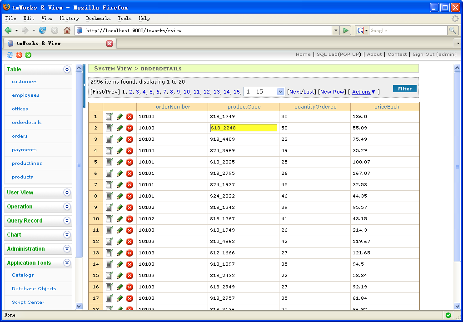The width and height of the screenshot is (463, 322).
Task: Go to the Next page link
Action: pyautogui.click(x=295, y=92)
